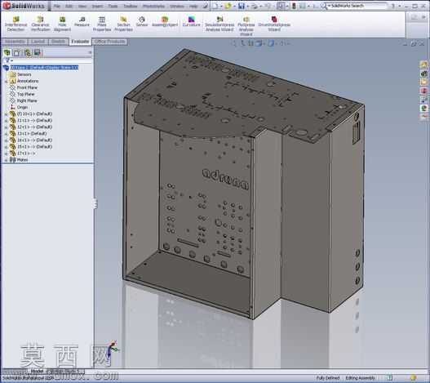Expand component 13<1>
This screenshot has height=383, width=430.
[6, 134]
